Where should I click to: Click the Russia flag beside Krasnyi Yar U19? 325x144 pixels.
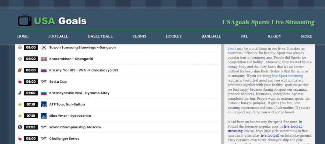click(x=44, y=70)
